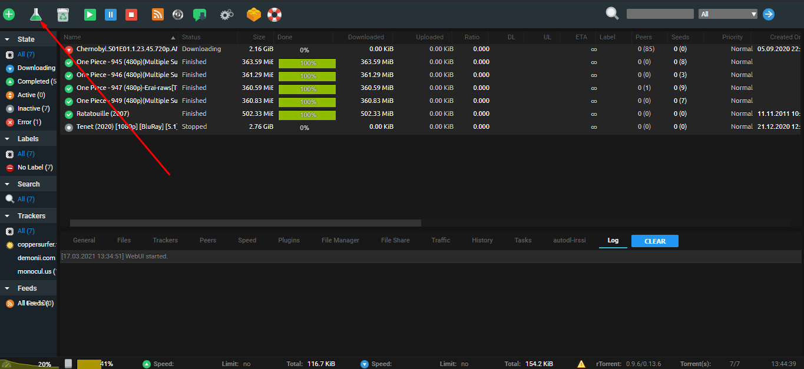Open ruTorrent settings gears icon
This screenshot has height=369, width=804.
pos(227,14)
